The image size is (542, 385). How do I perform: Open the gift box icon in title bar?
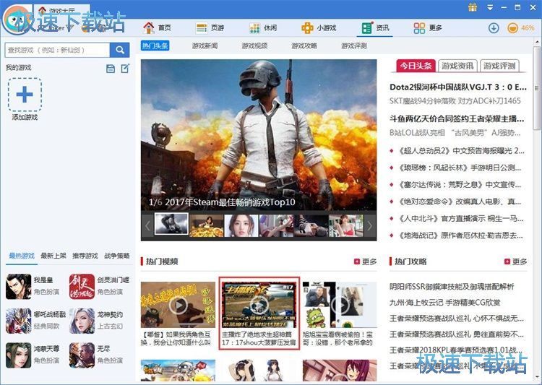[x=473, y=7]
